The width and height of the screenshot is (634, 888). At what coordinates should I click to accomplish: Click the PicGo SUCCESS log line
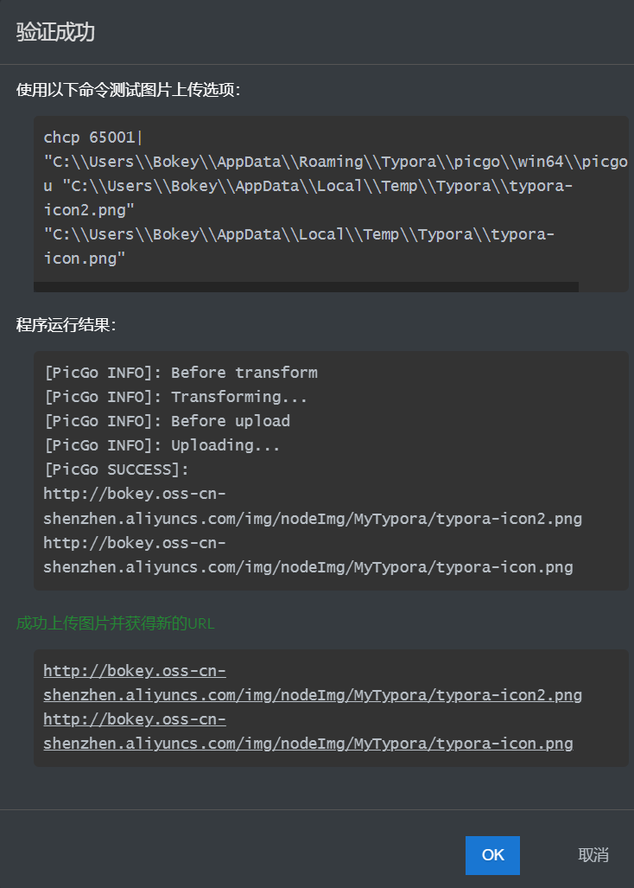(x=116, y=470)
